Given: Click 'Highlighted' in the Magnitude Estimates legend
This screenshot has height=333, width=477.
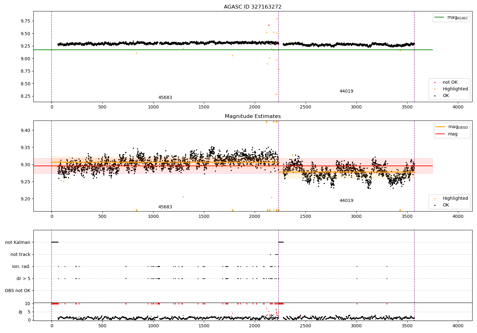Looking at the screenshot, I should 455,199.
